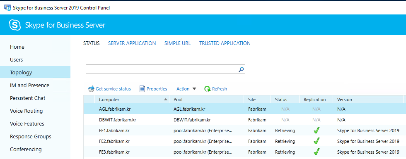
Task: Go to Home in the sidebar
Action: pyautogui.click(x=17, y=47)
